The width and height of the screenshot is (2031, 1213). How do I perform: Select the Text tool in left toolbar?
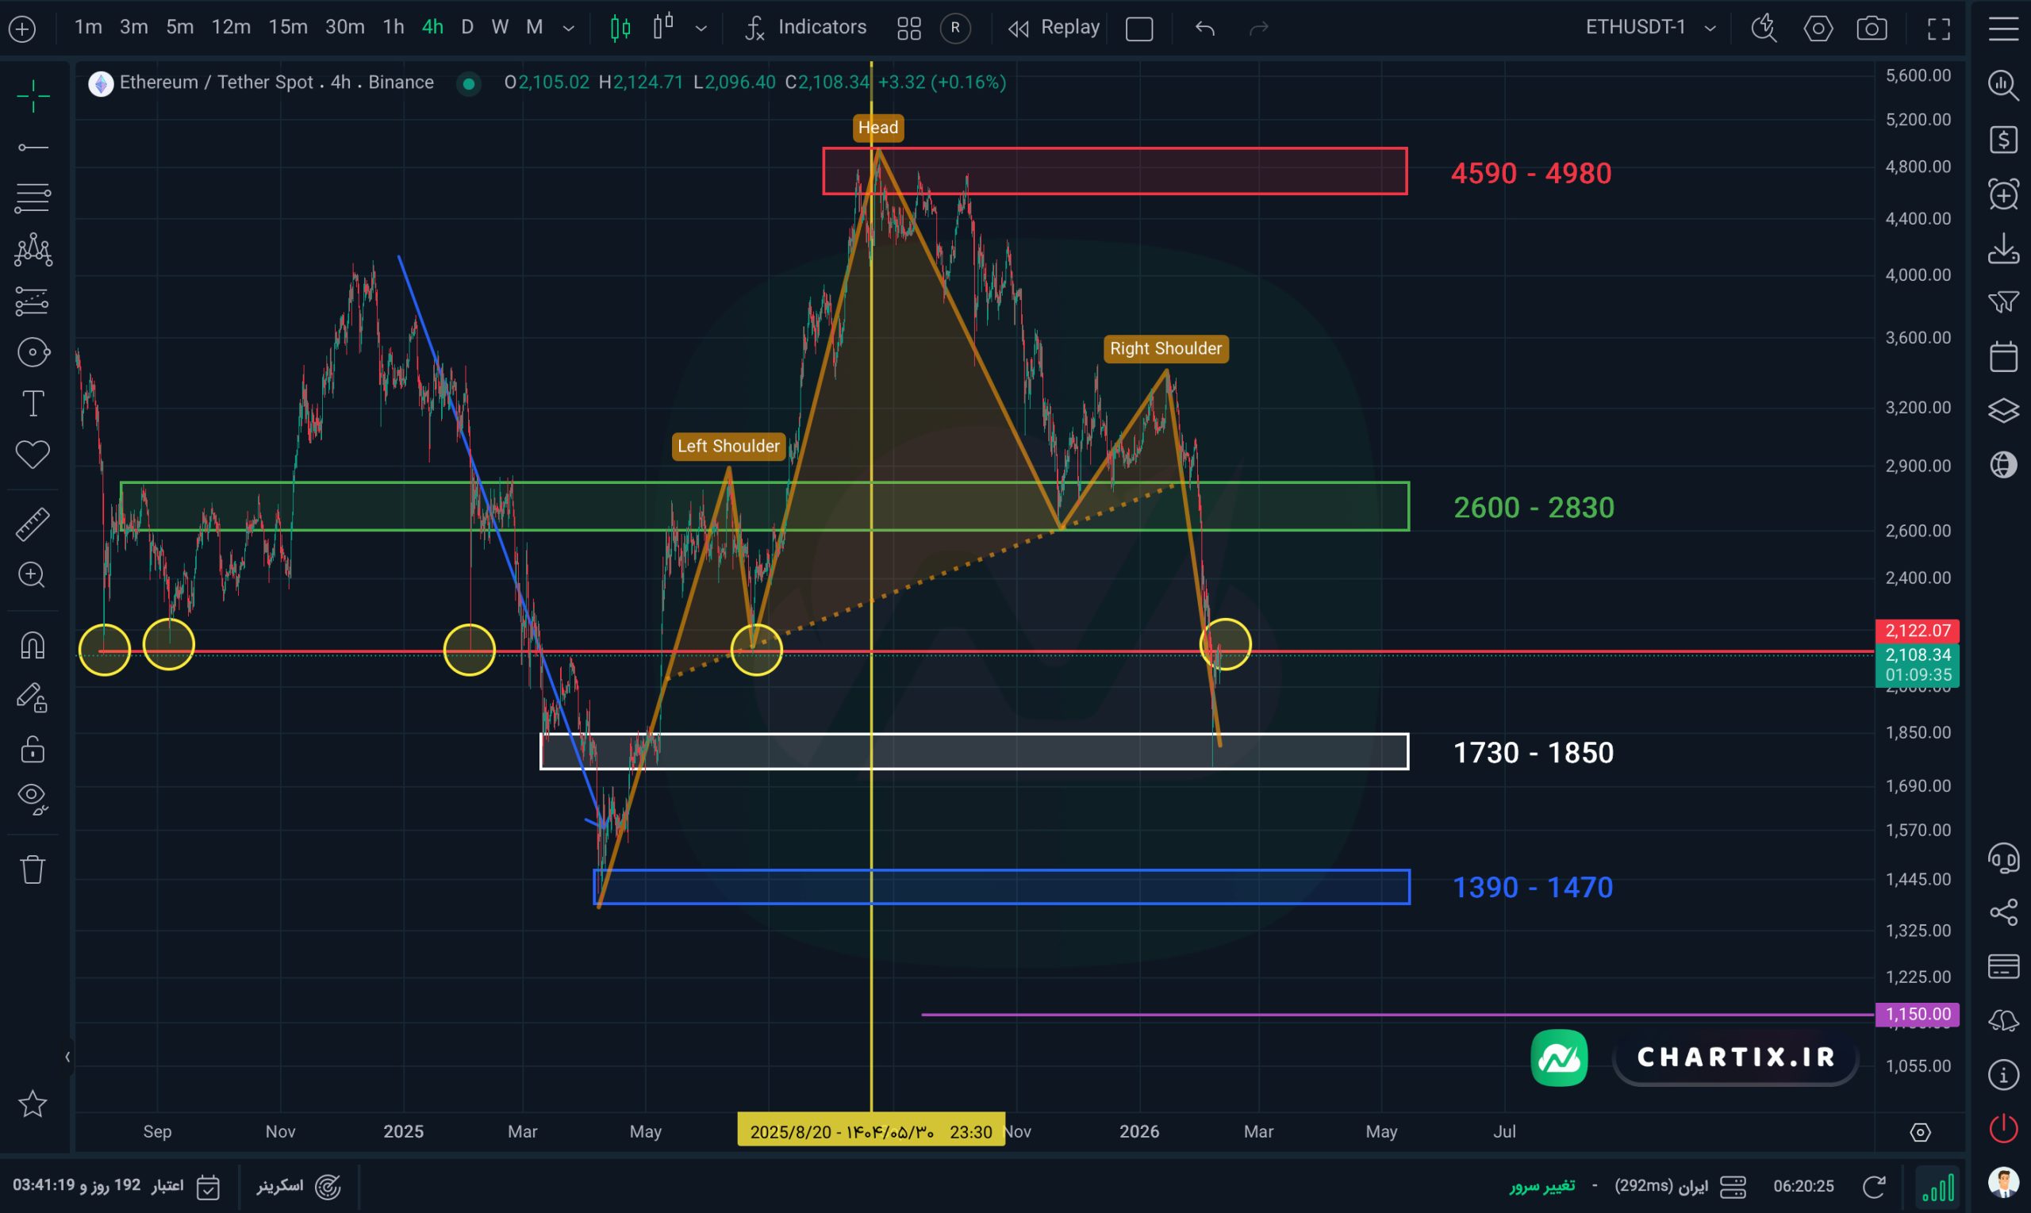(x=33, y=404)
